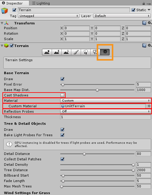Disable the Terrain component checkbox
The height and width of the screenshot is (195, 152).
pos(11,46)
